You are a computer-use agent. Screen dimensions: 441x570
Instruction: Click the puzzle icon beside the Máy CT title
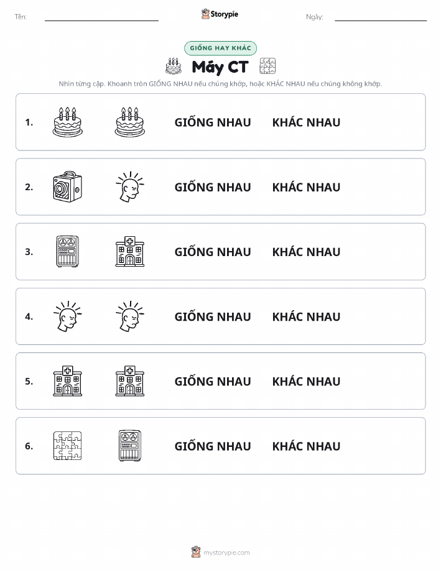click(267, 66)
